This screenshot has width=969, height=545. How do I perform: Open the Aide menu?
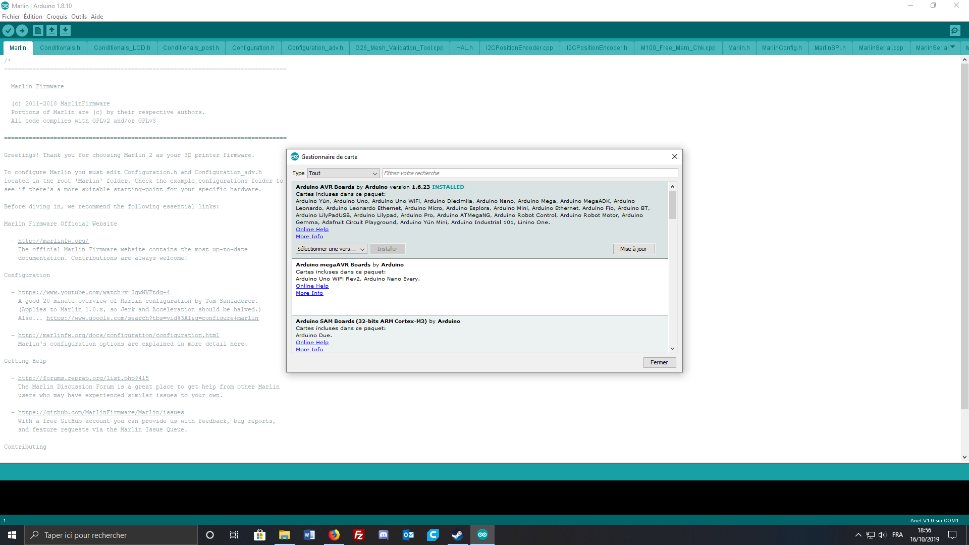(x=97, y=17)
